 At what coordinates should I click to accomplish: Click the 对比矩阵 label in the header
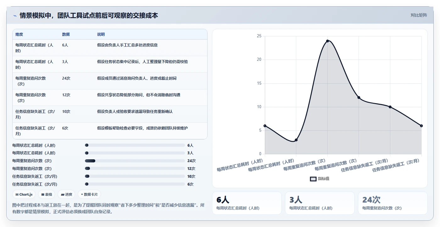coord(419,15)
